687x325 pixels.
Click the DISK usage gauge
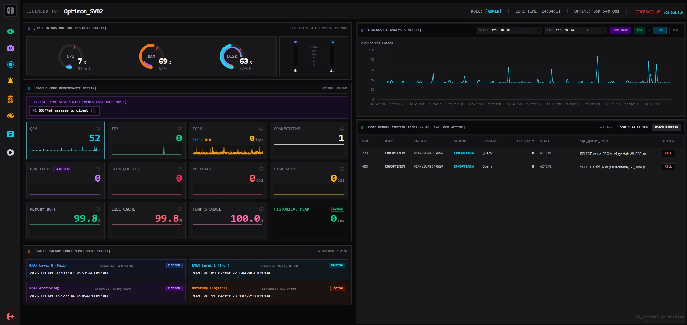pyautogui.click(x=232, y=56)
